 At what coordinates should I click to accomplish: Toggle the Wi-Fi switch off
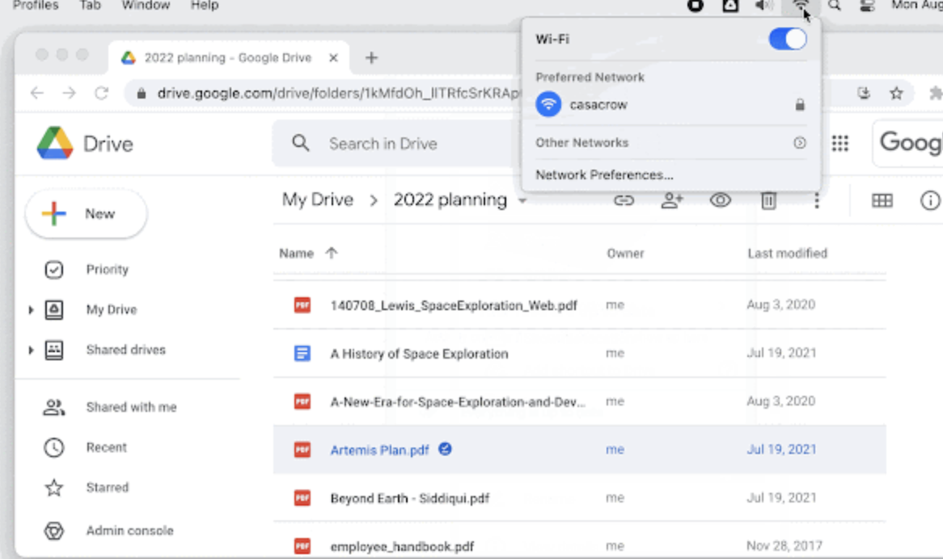787,40
